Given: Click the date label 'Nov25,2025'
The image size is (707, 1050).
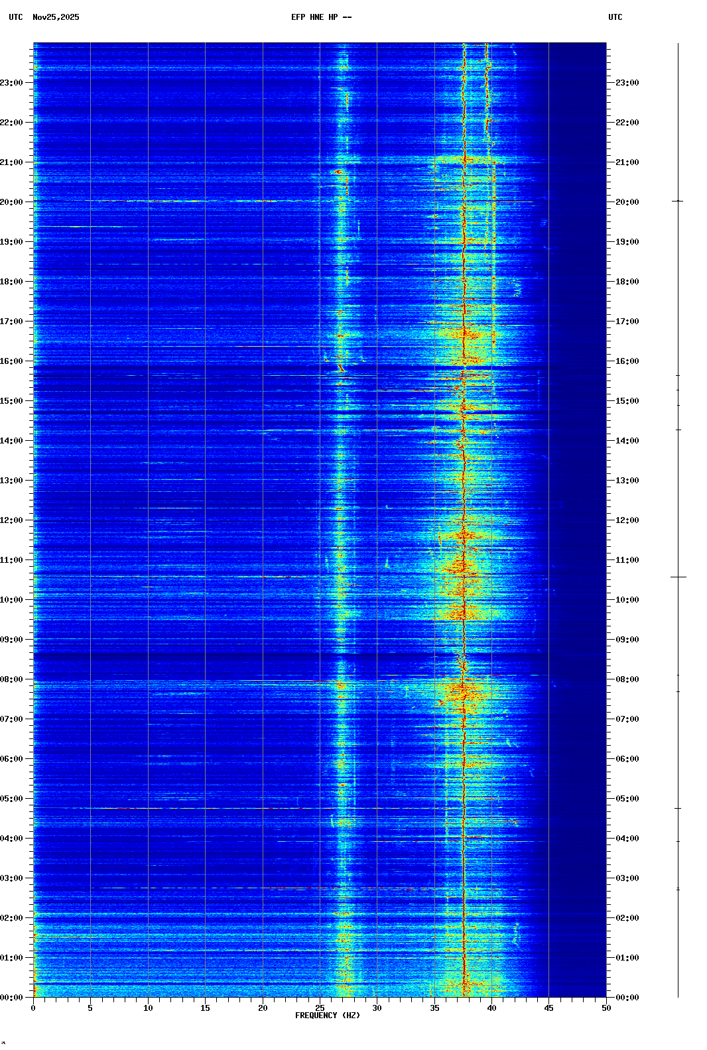Looking at the screenshot, I should (56, 17).
